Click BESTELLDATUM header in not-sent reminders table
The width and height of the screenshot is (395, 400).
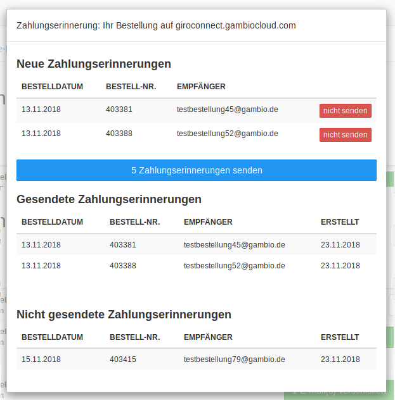[x=52, y=337]
